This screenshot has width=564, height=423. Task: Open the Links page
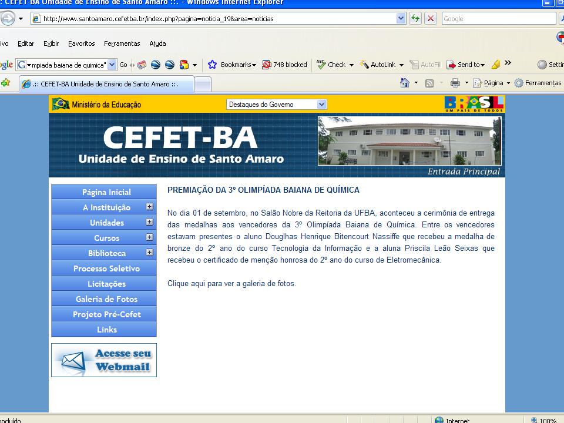pos(104,330)
